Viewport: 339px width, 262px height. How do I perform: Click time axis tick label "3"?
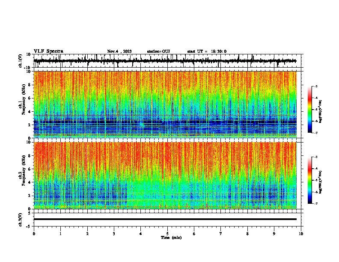tap(114, 234)
